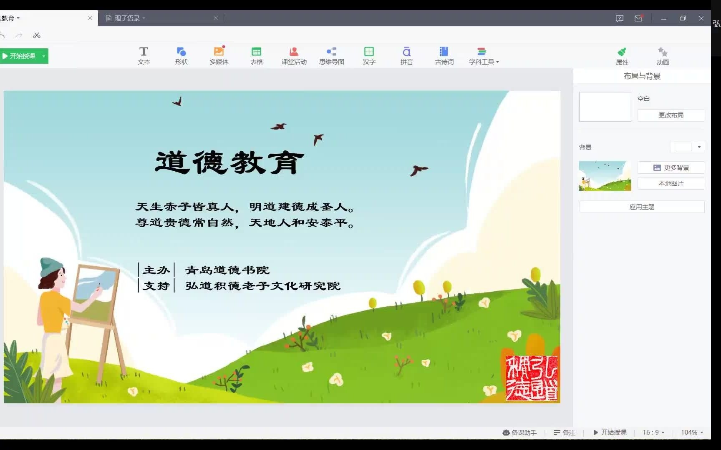
Task: Open 课堂活动 classroom activities
Action: click(x=294, y=55)
